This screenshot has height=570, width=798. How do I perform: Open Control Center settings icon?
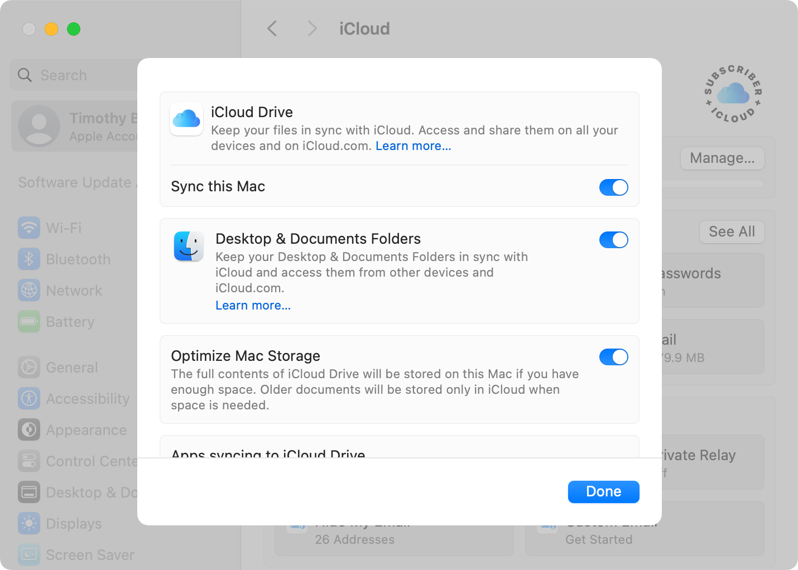click(29, 461)
